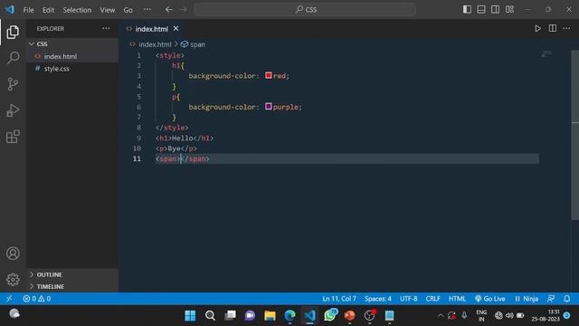
Task: Open editor More Actions ellipsis
Action: tap(566, 28)
